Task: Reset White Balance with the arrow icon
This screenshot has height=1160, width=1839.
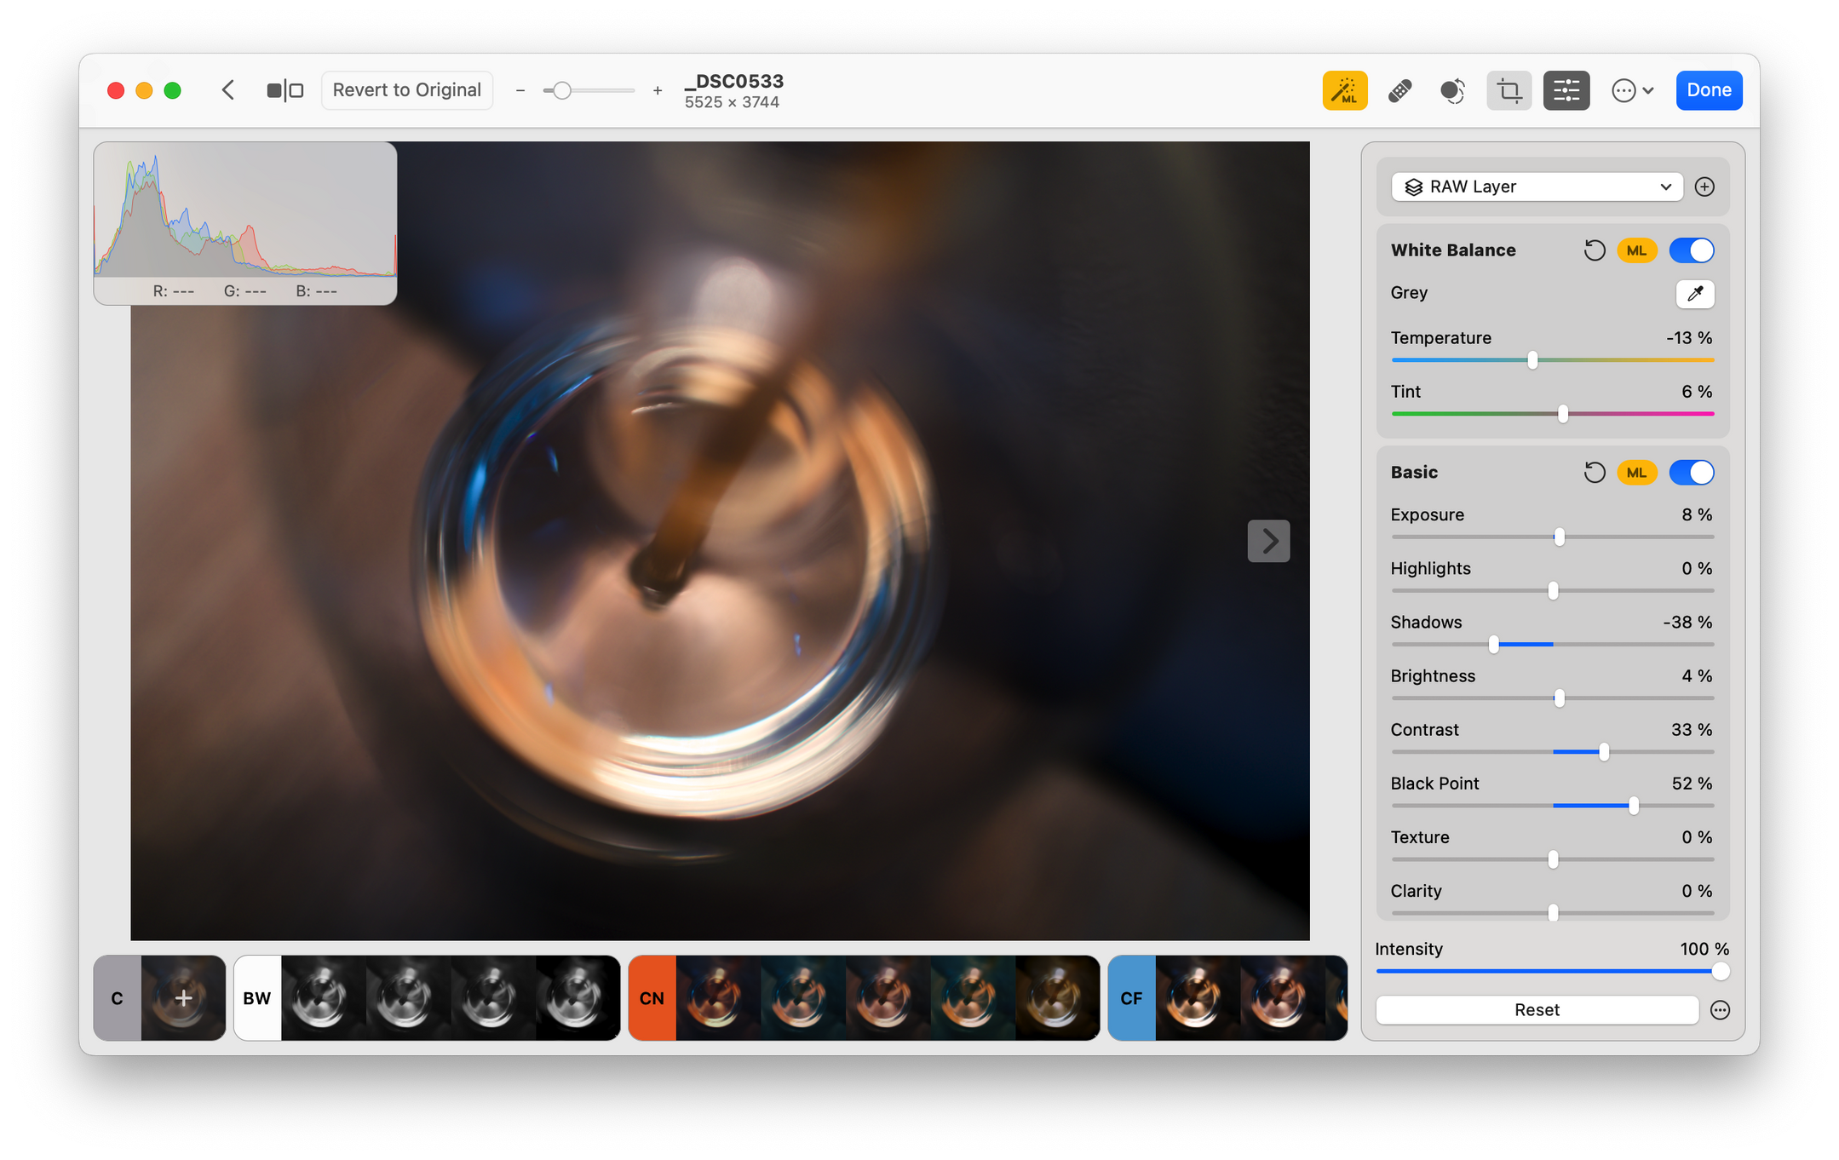Action: pos(1594,250)
